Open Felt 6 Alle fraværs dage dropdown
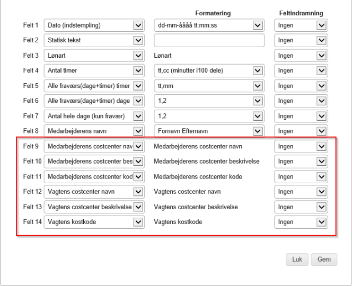The width and height of the screenshot is (352, 286). (x=94, y=101)
